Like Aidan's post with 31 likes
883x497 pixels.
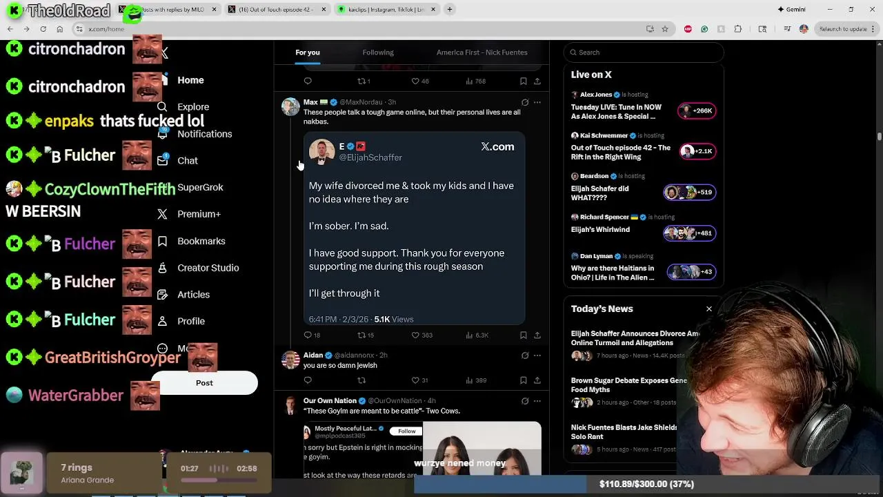click(x=420, y=380)
